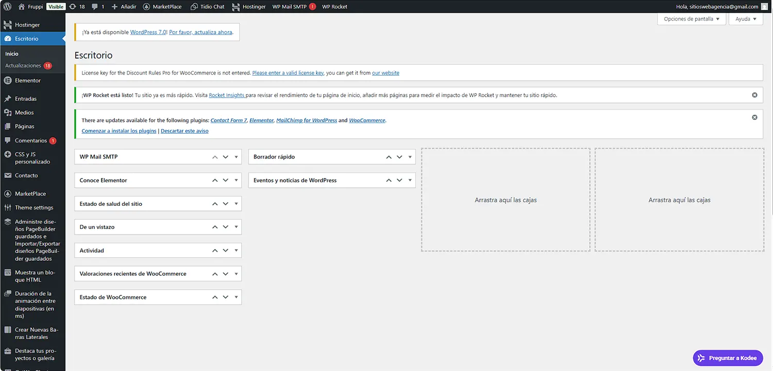Open the Escritorio sidebar menu
Image resolution: width=773 pixels, height=371 pixels.
(32, 39)
